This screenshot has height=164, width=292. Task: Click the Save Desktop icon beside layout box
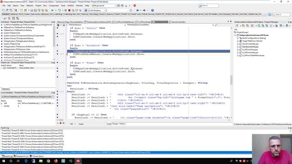coord(119,6)
